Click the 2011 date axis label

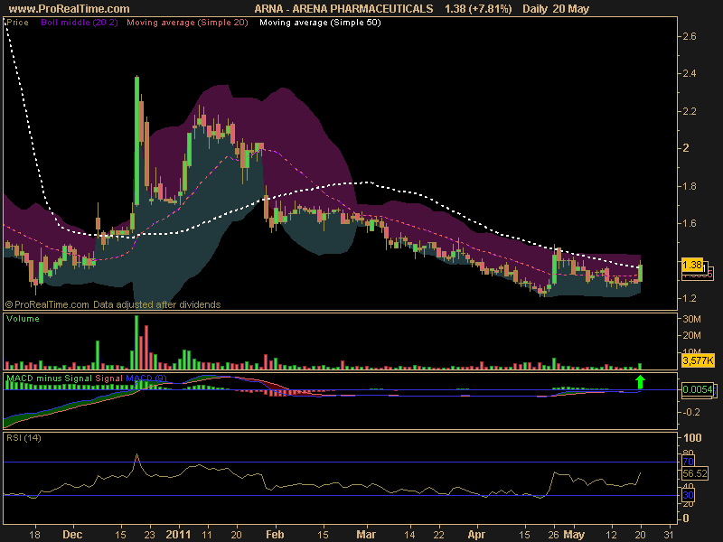pos(178,535)
